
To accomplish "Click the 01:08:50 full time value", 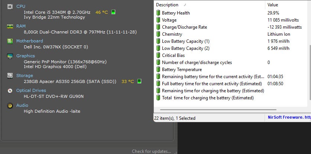I will click(275, 84).
